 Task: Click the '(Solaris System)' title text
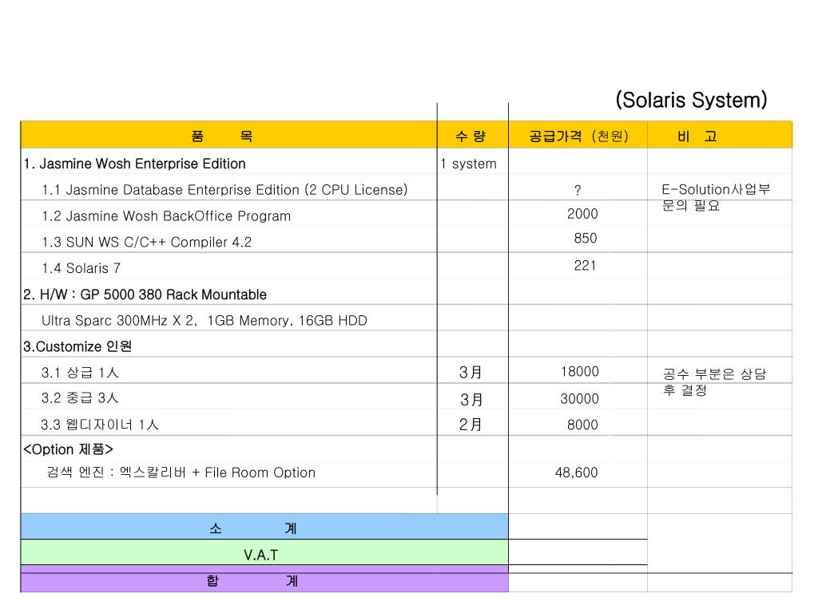click(x=691, y=100)
